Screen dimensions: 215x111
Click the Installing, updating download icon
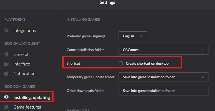(x=7, y=97)
